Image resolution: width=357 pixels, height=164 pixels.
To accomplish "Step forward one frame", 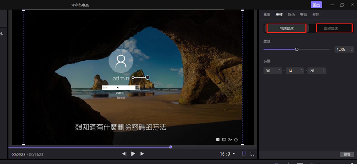I will pos(141,154).
